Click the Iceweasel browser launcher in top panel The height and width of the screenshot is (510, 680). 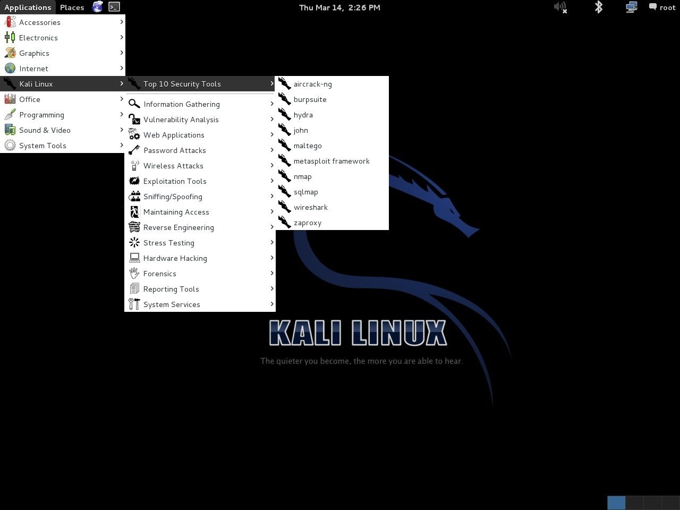click(97, 7)
